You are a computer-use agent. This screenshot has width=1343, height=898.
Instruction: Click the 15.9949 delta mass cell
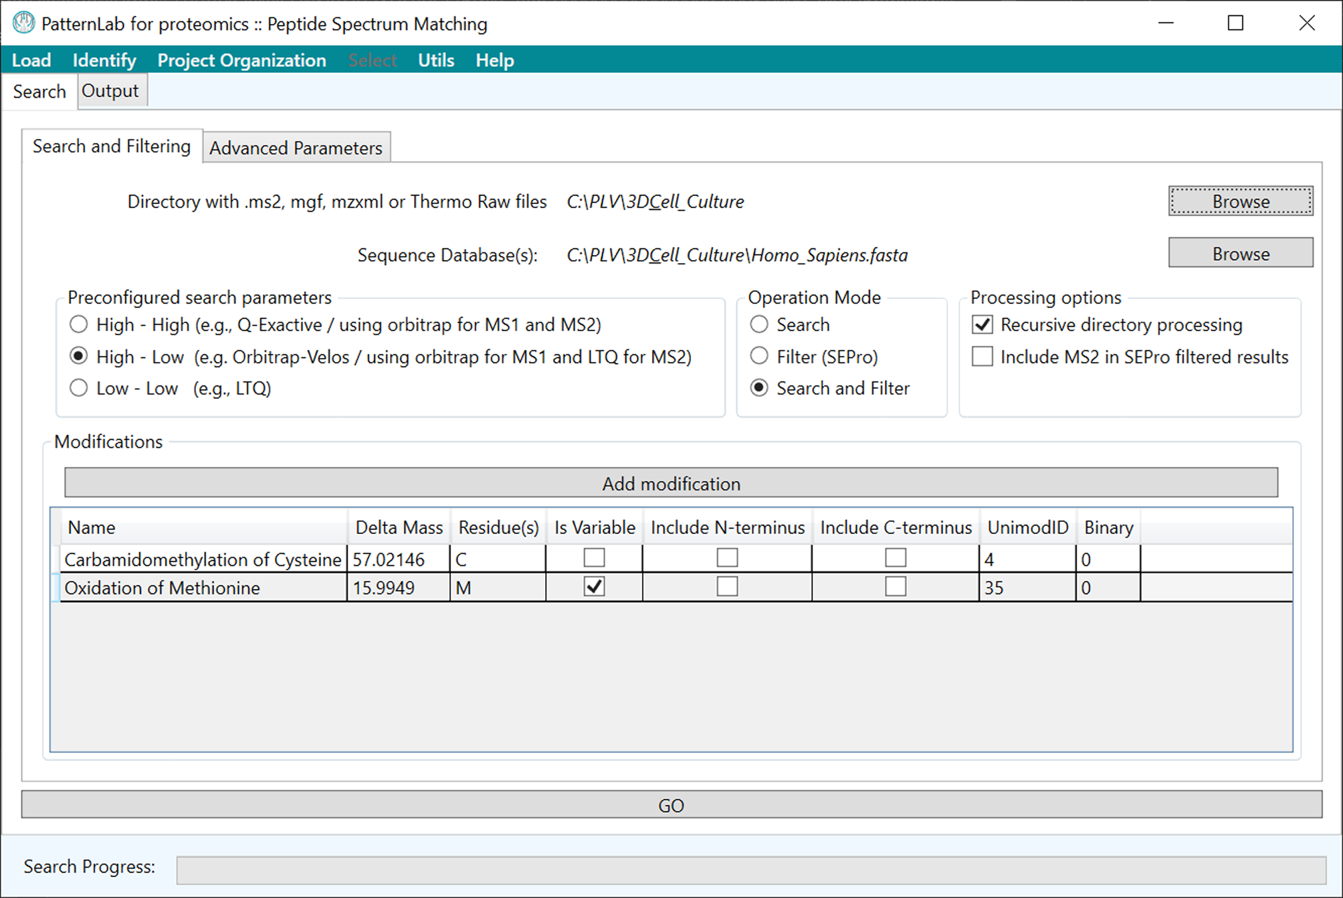pyautogui.click(x=399, y=588)
